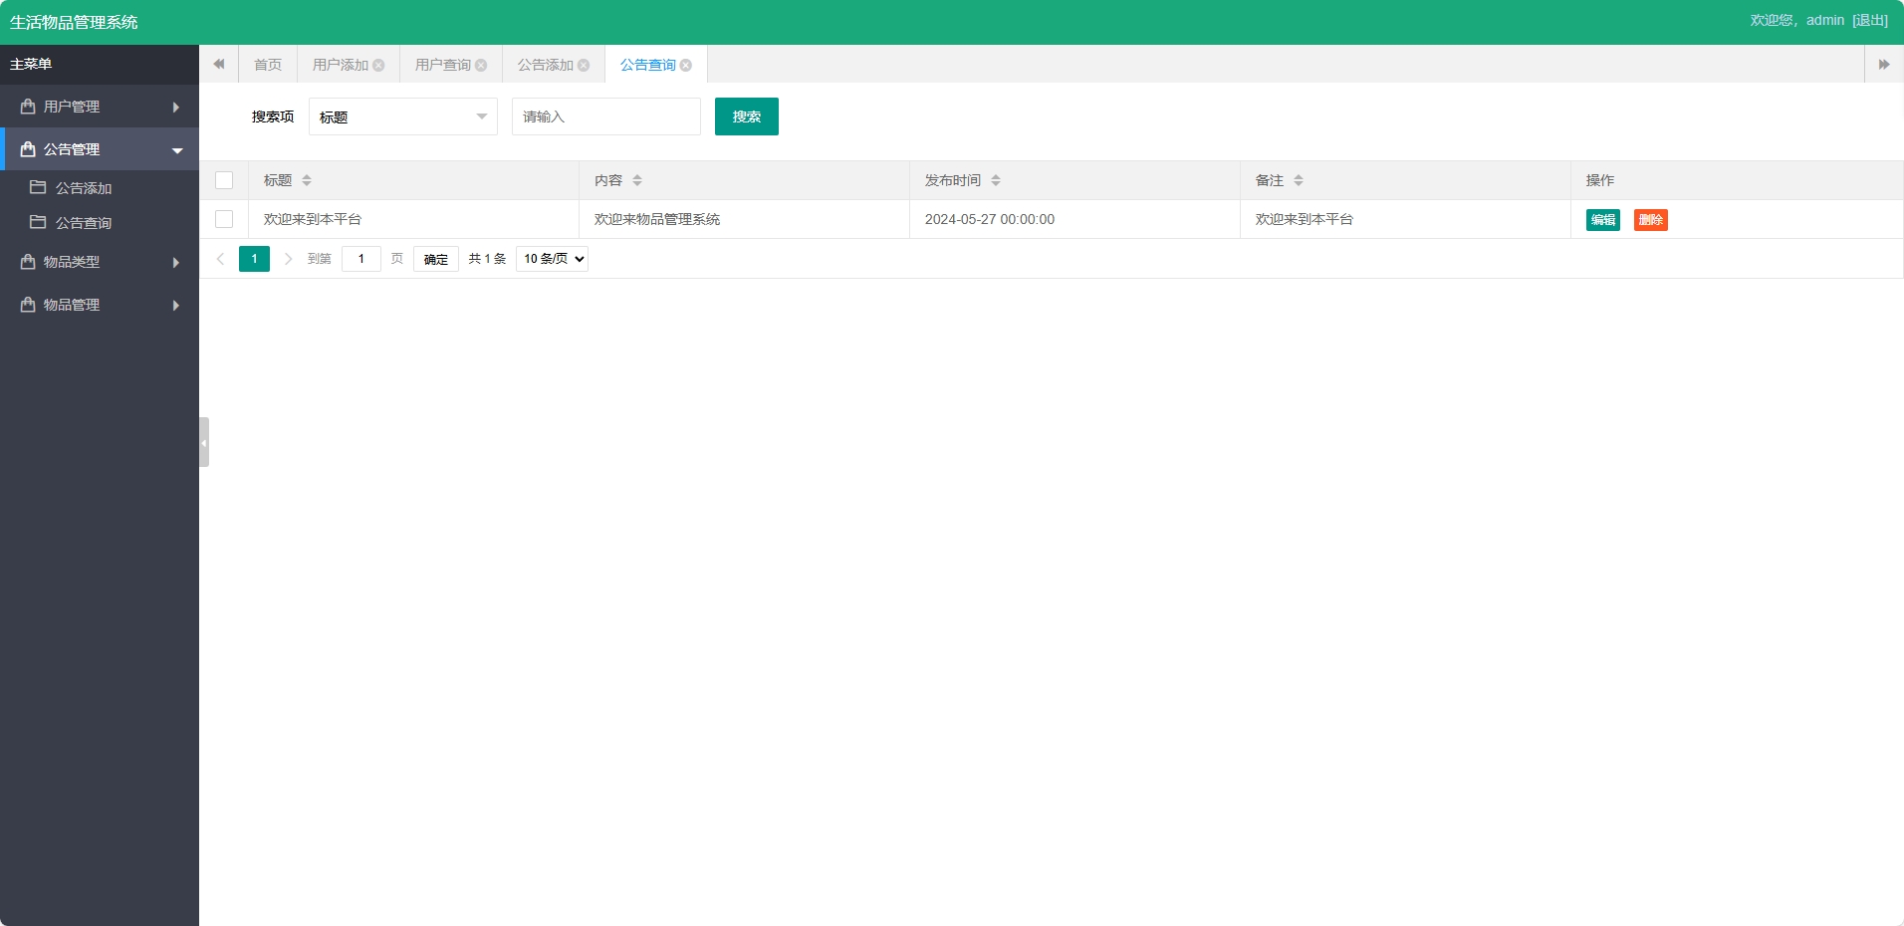This screenshot has height=926, width=1904.
Task: Click the left double-arrow to scroll tabs
Action: [218, 64]
